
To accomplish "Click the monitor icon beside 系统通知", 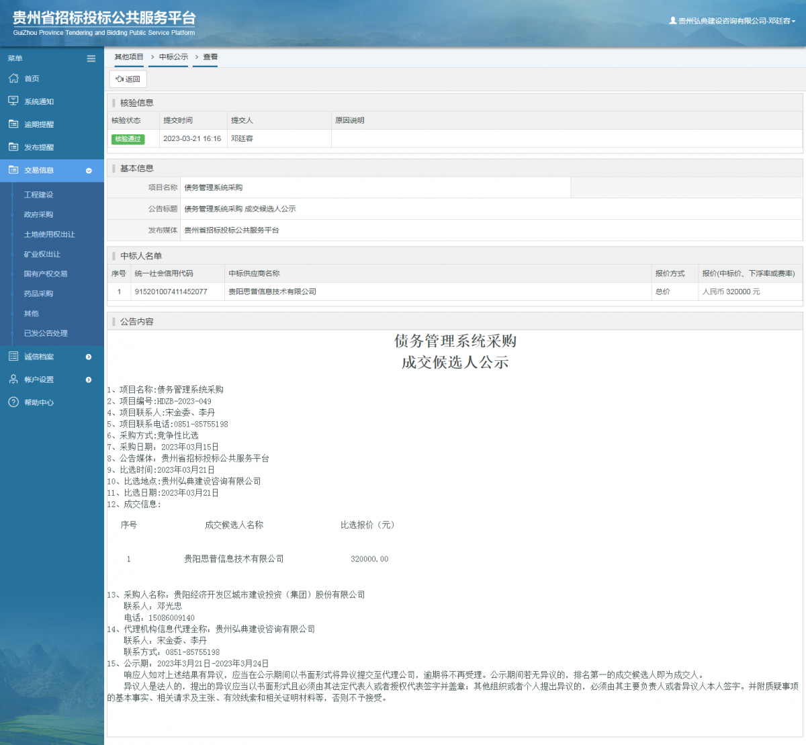I will click(13, 101).
